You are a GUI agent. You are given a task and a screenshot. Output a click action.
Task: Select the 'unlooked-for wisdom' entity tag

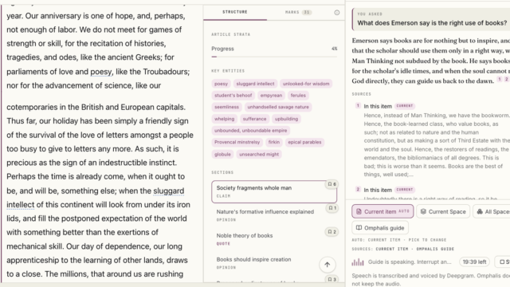(306, 84)
